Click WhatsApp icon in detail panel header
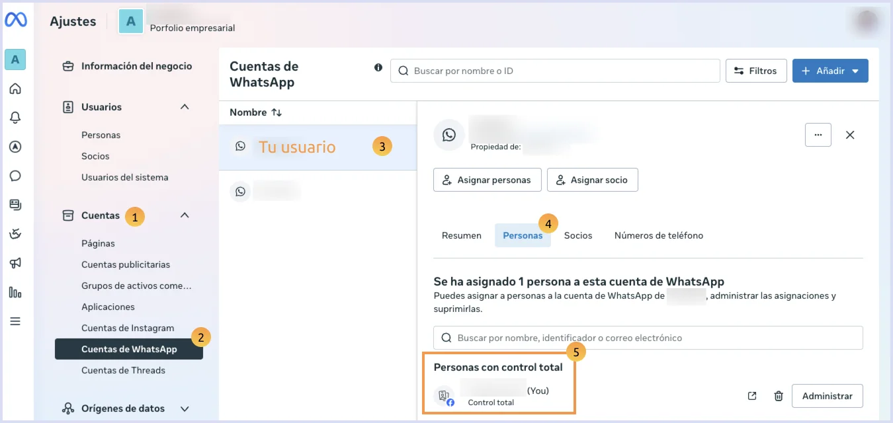 tap(449, 135)
